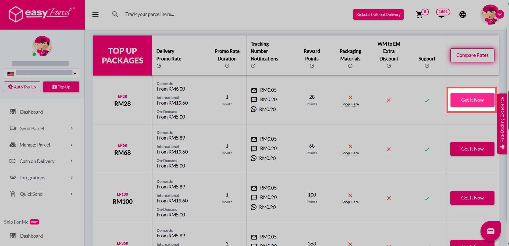509x246 pixels.
Task: Click WM to EM cross in RM68 row
Action: click(x=389, y=149)
